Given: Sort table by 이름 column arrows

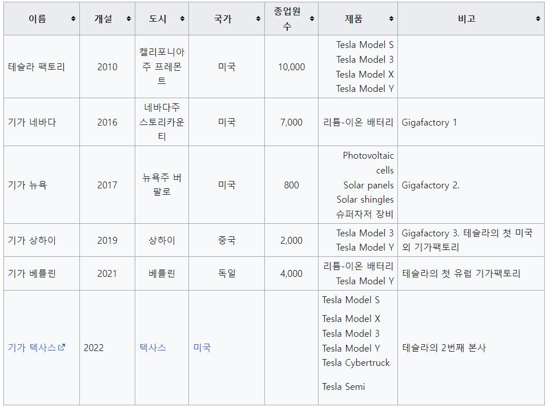Looking at the screenshot, I should (x=73, y=19).
